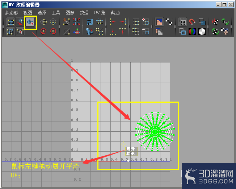Toggle texture border display
Screen dimensions: 236x189
pyautogui.click(x=182, y=32)
